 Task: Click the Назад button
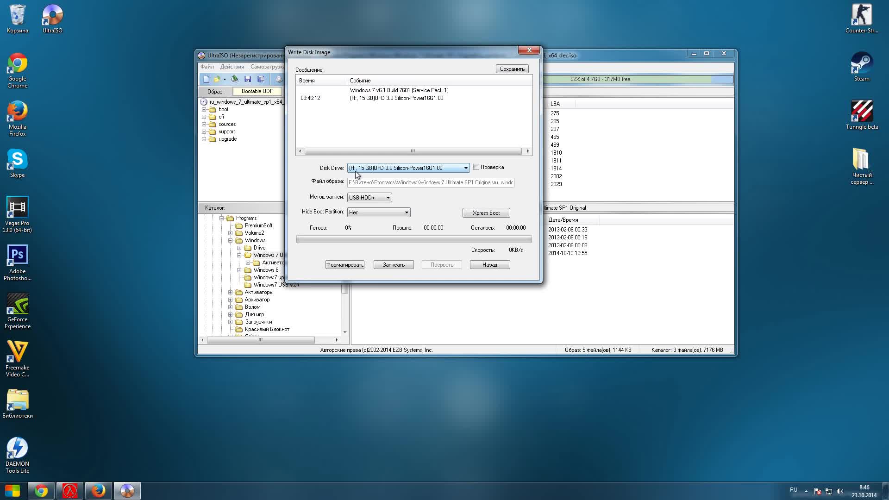point(489,265)
